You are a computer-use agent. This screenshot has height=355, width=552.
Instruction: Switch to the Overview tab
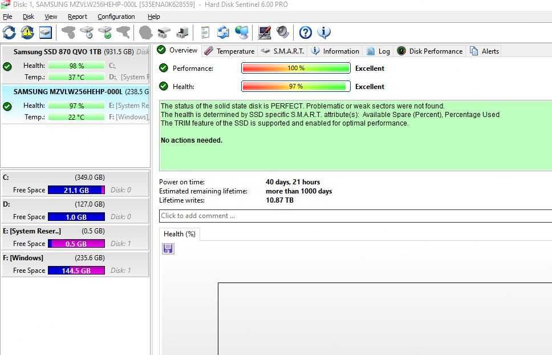coord(178,50)
